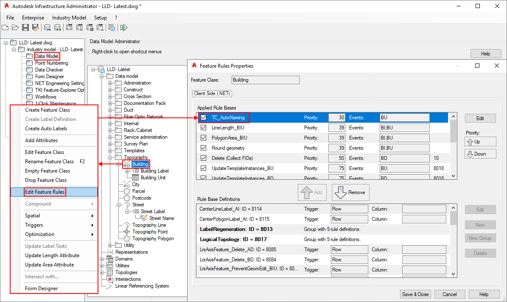Click the Open folder toolbar icon
This screenshot has height=302, width=507.
click(x=15, y=28)
